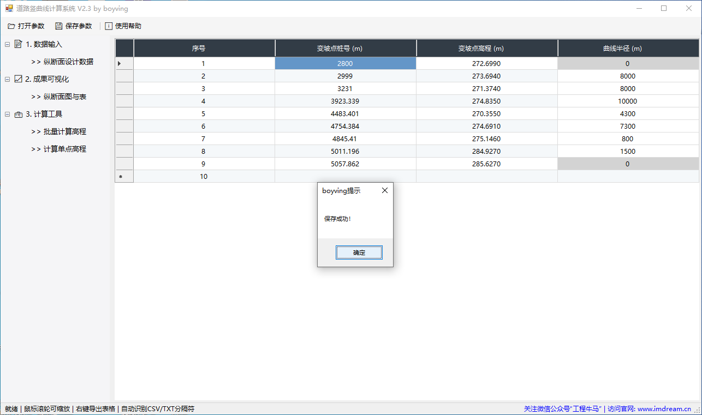Image resolution: width=702 pixels, height=415 pixels.
Task: Click the data input notepad icon
Action: [x=19, y=44]
